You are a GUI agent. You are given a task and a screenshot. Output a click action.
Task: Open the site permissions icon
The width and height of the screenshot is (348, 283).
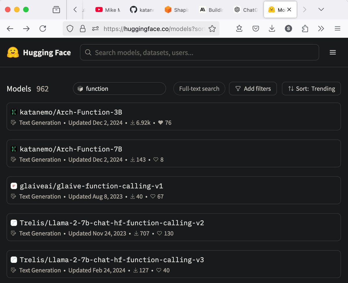(x=95, y=28)
